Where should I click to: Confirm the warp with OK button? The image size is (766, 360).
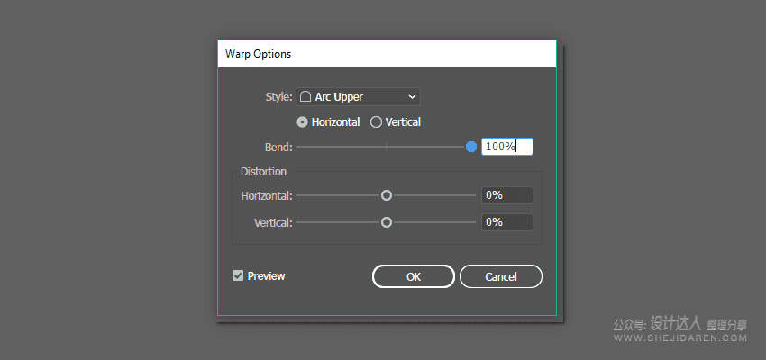coord(413,276)
